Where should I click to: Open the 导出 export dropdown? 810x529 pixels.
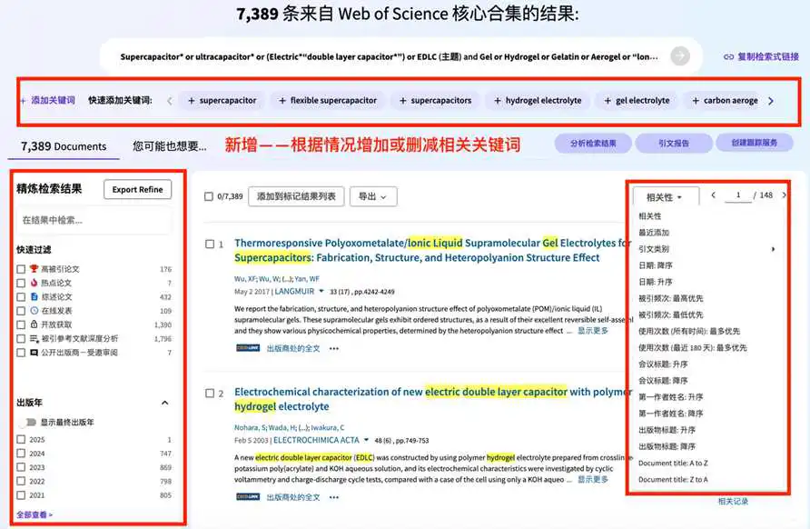point(372,196)
